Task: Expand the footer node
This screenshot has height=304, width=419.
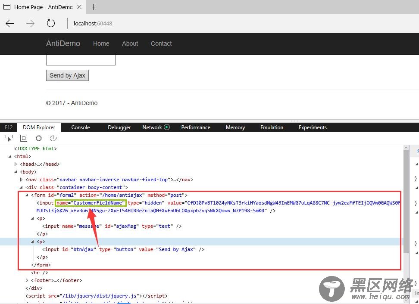Action: tap(27, 280)
